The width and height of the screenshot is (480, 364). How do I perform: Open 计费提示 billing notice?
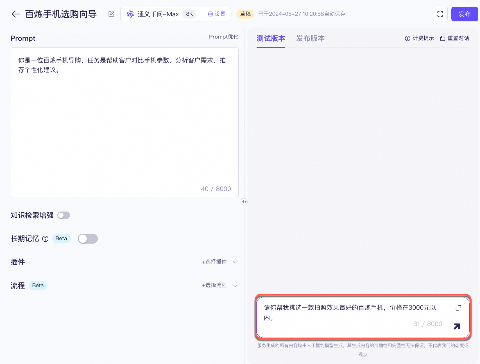(419, 38)
